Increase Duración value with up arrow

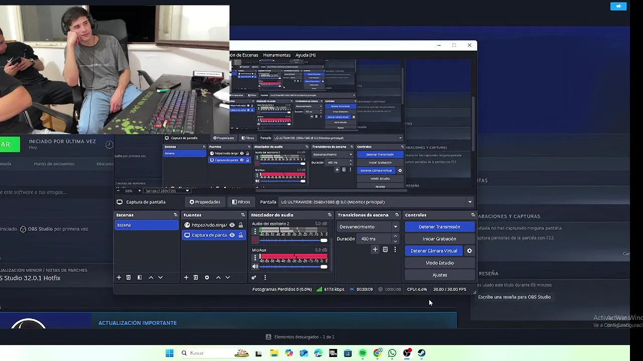coord(395,236)
